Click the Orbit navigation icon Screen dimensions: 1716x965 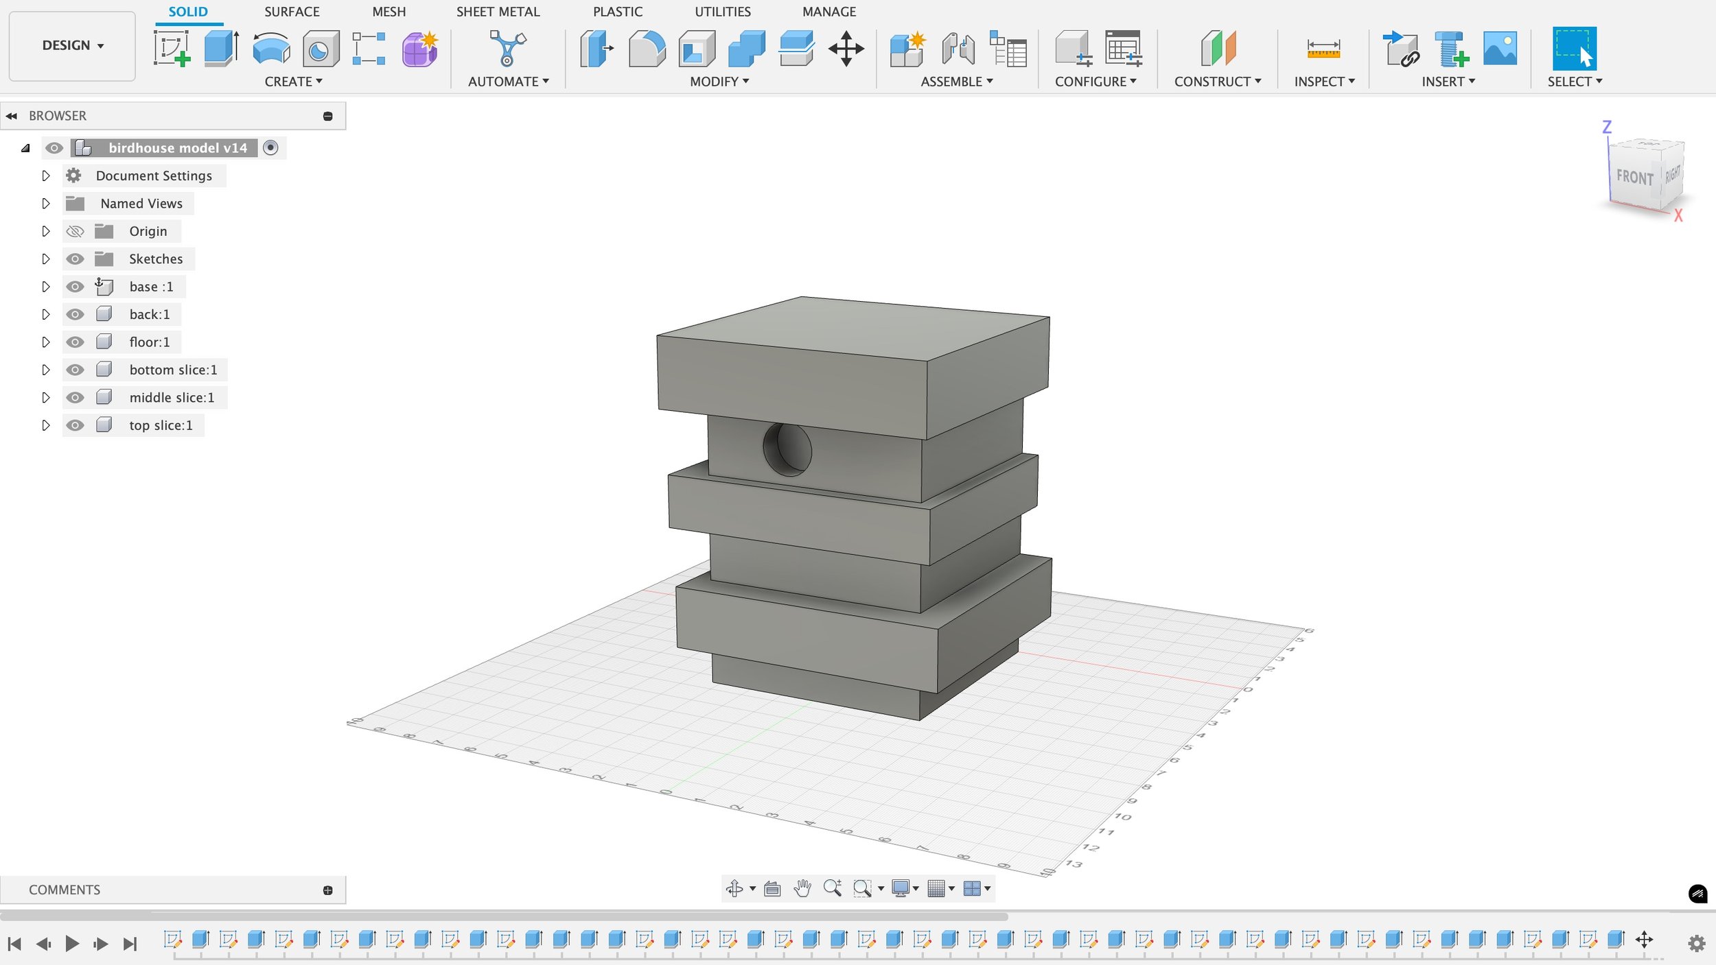(734, 888)
